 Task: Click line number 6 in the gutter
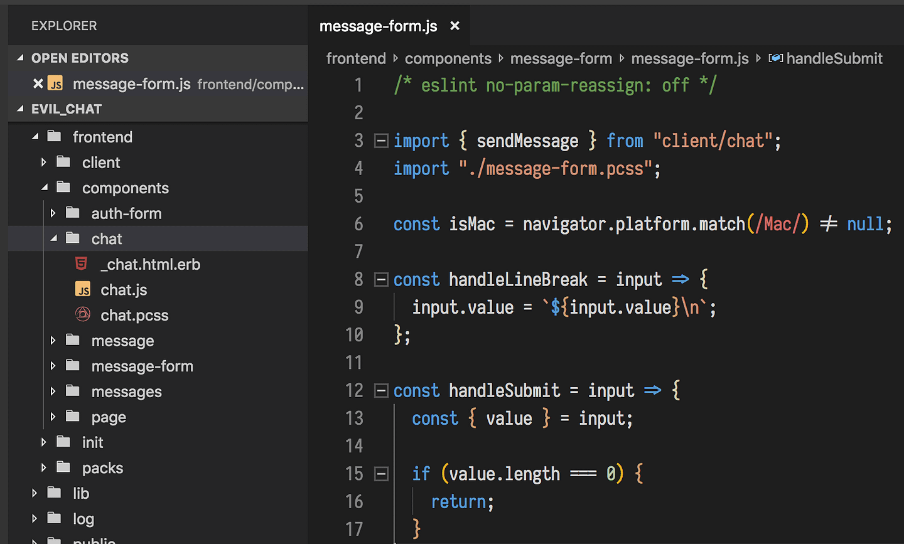(358, 224)
